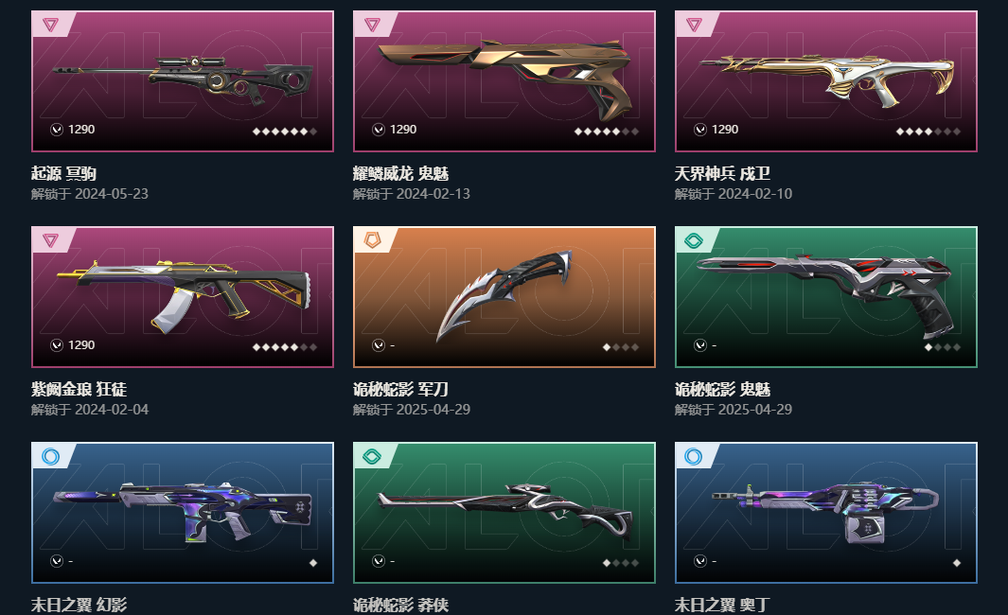
Task: Click the VP currency icon on 起源 冥驹 card
Action: (57, 130)
